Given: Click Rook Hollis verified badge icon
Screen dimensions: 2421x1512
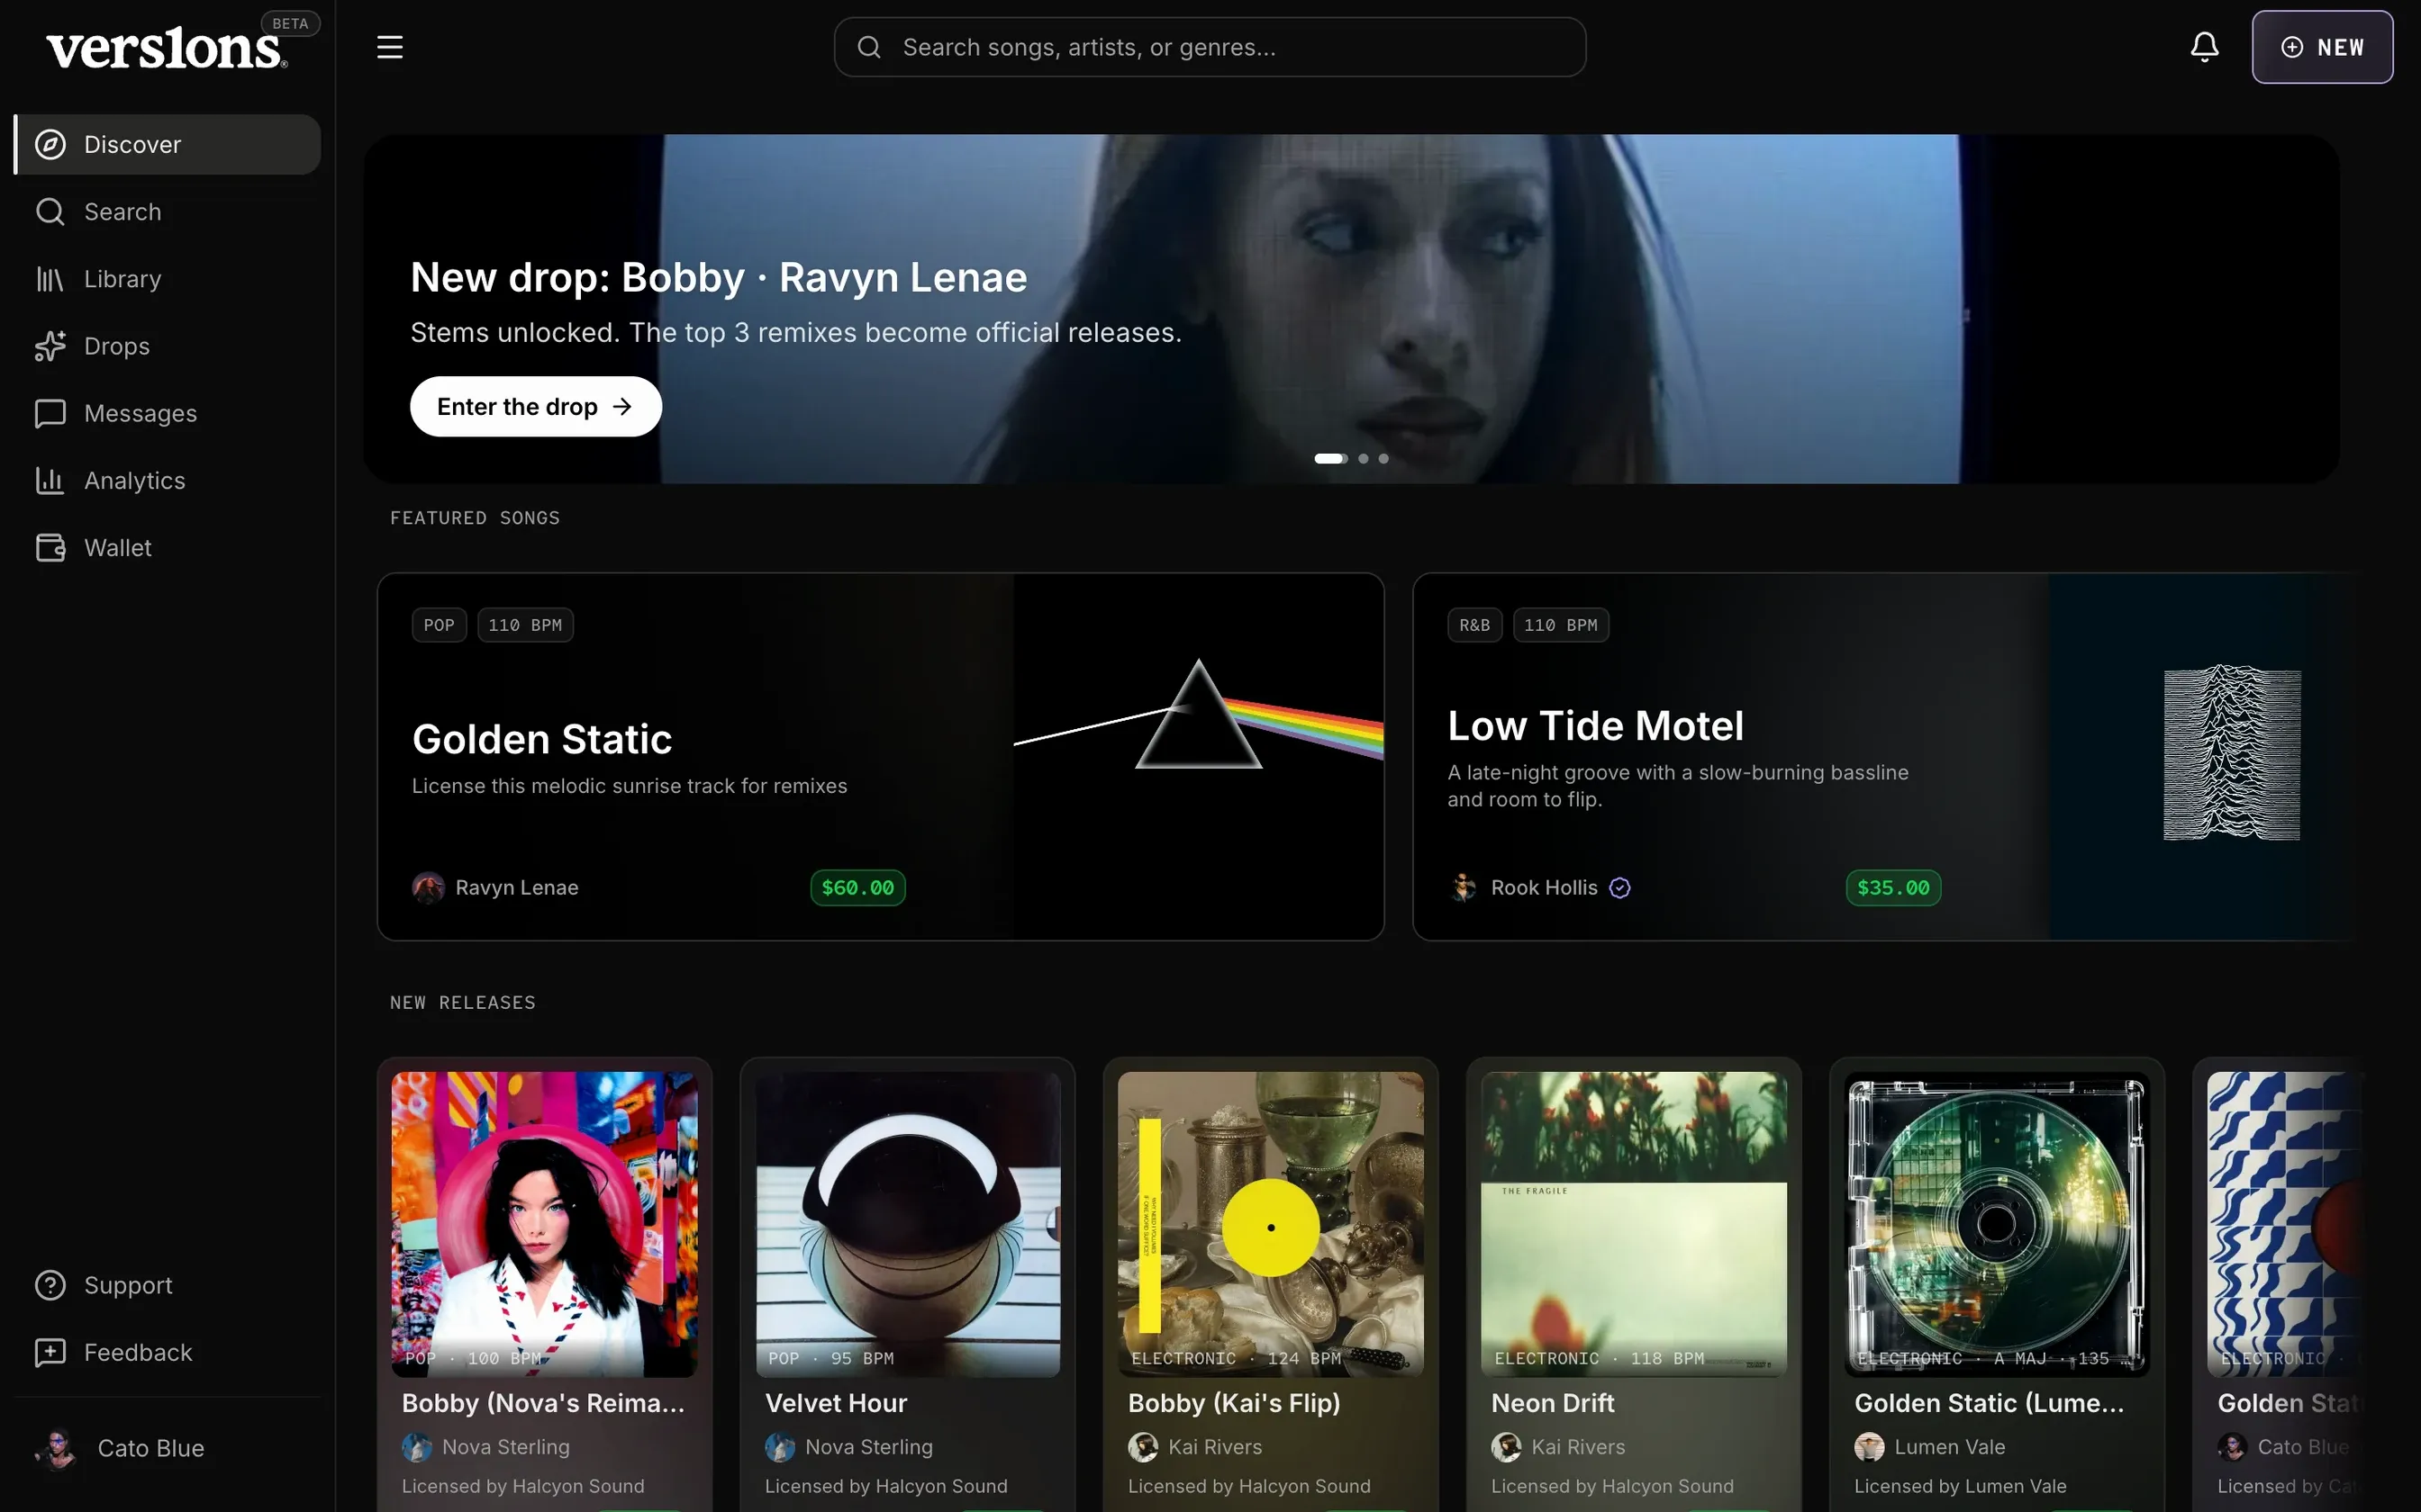Looking at the screenshot, I should [x=1619, y=887].
